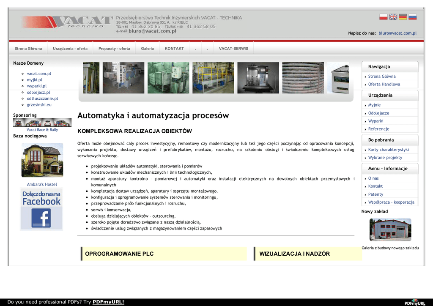This screenshot has width=433, height=306.
Task: Visit the wyparki.pl domain link
Action: click(x=37, y=86)
